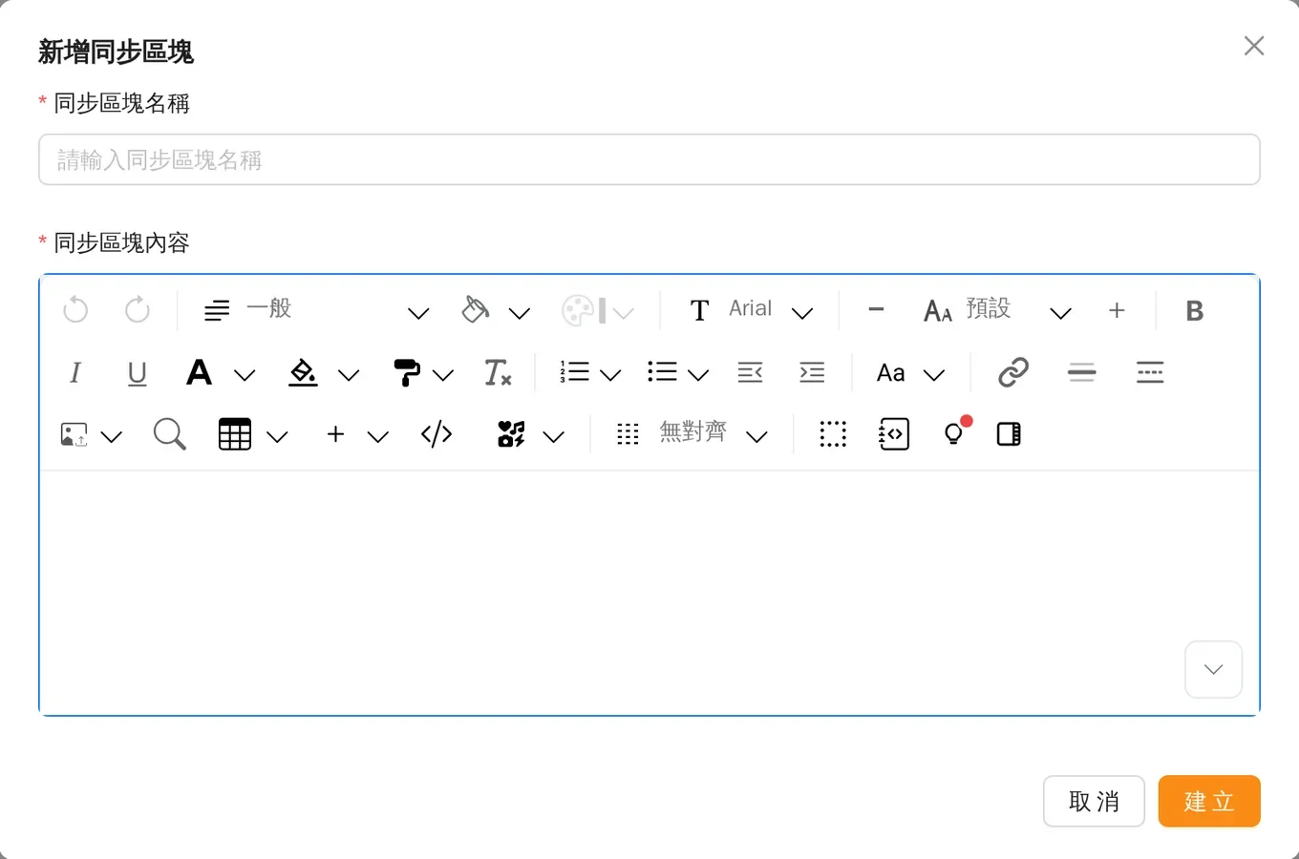Expand the bulleted list options arrow

(698, 374)
